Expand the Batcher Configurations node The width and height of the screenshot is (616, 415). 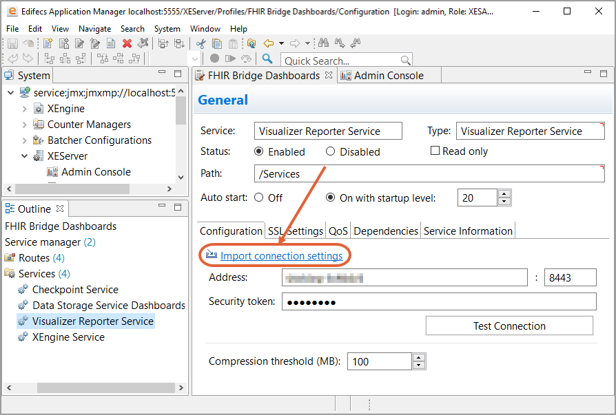click(24, 140)
